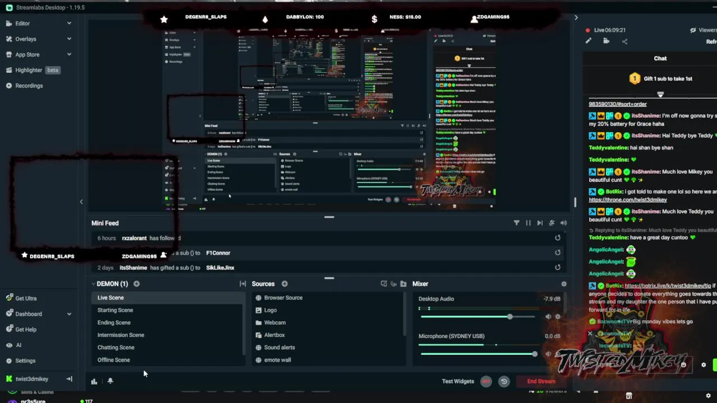Click the replay buffer button

504,381
